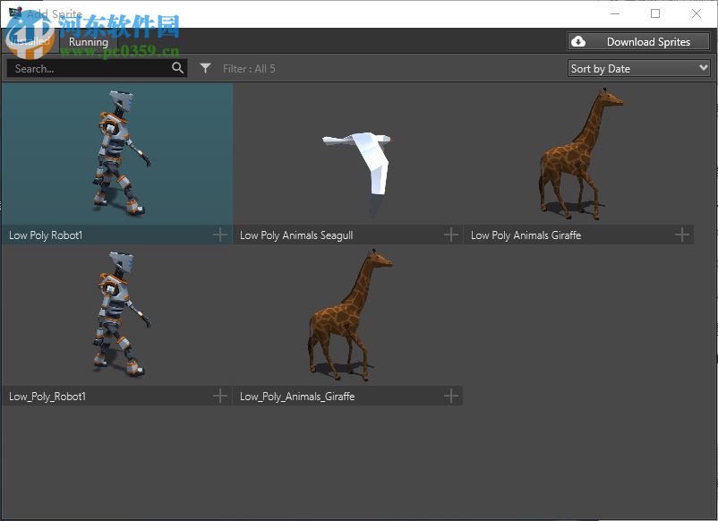The image size is (718, 521).
Task: Switch to the Running tab
Action: (x=88, y=42)
